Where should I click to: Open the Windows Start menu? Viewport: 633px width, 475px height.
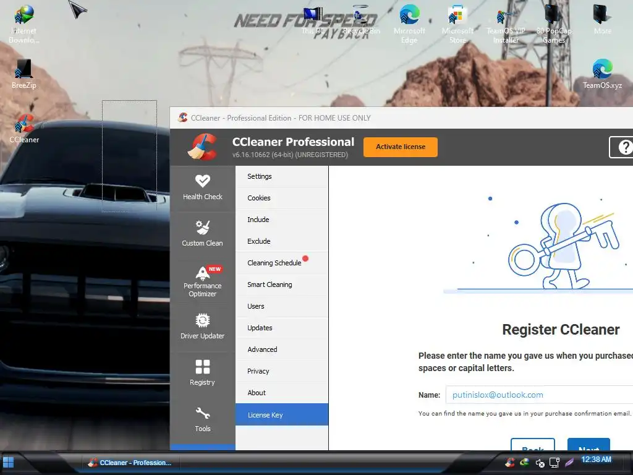(x=8, y=462)
